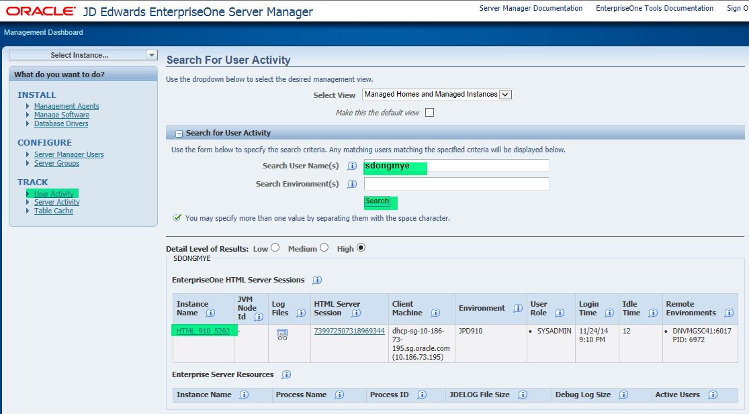749x414 pixels.
Task: Click info icon for Remote Environments column
Action: [729, 313]
